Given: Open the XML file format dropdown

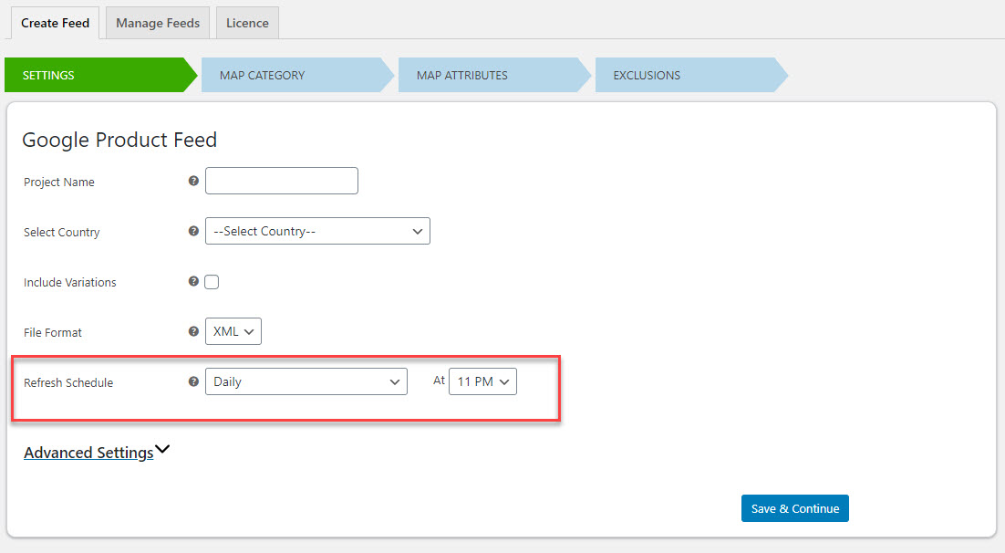Looking at the screenshot, I should click(233, 331).
